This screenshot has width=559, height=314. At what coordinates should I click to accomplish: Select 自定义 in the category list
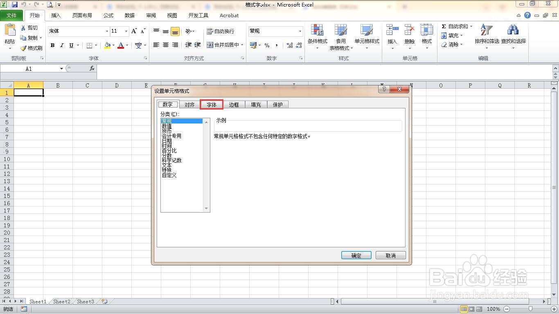tap(169, 175)
